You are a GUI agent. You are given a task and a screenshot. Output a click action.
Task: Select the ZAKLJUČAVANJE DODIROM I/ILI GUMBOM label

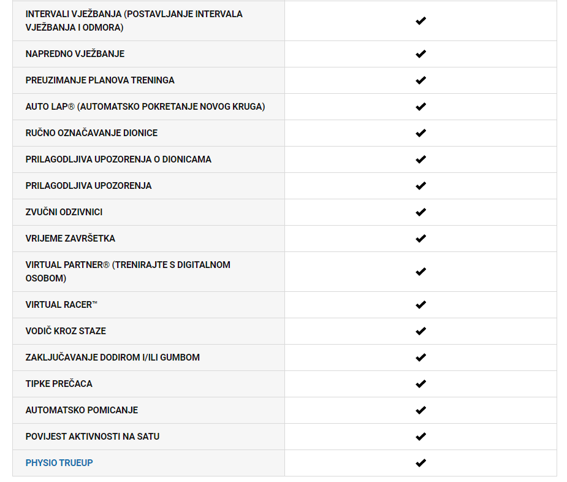[112, 358]
